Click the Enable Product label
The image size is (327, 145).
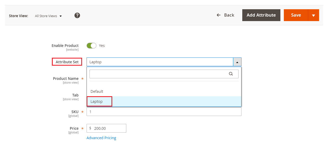click(x=65, y=46)
